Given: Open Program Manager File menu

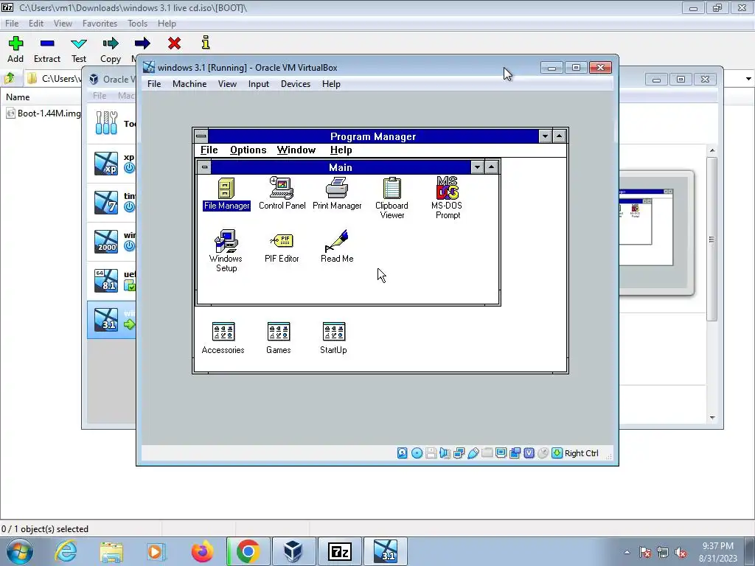Looking at the screenshot, I should 209,150.
